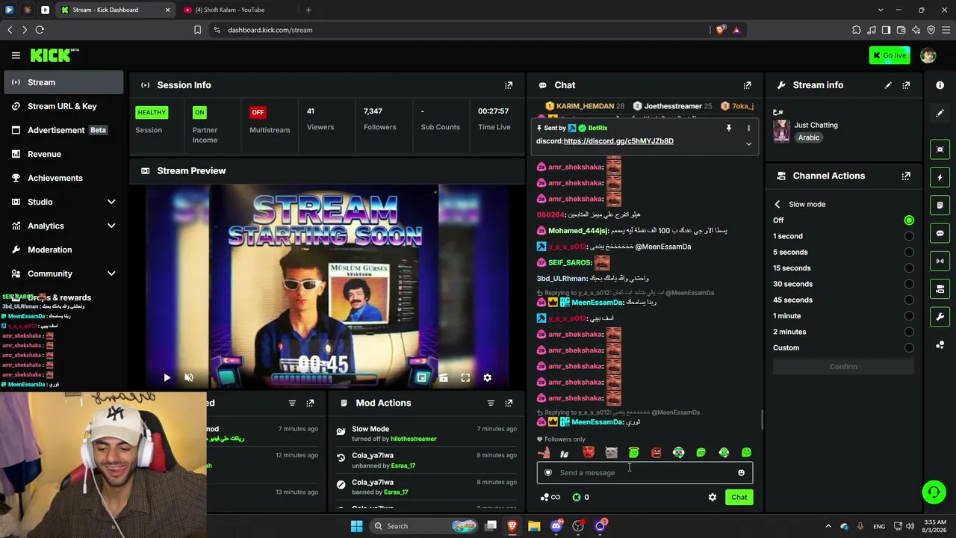Open Windows Start menu
956x538 pixels.
356,526
